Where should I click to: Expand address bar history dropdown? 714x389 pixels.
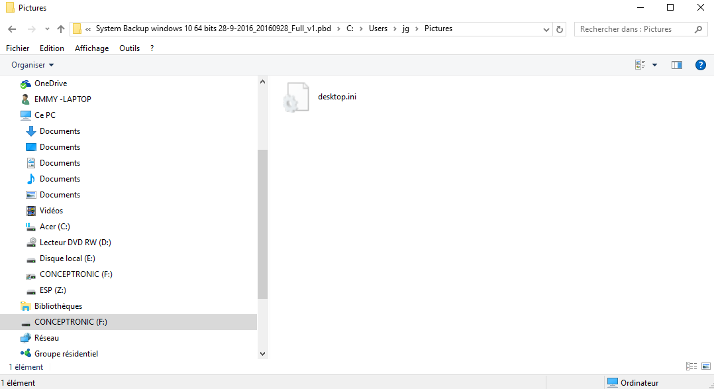546,29
